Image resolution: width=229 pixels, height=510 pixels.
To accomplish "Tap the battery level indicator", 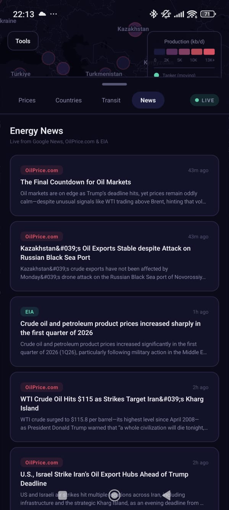I will 208,14.
